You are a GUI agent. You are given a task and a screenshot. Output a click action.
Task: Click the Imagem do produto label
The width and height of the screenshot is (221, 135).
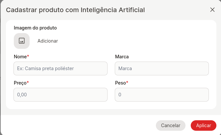point(35,28)
